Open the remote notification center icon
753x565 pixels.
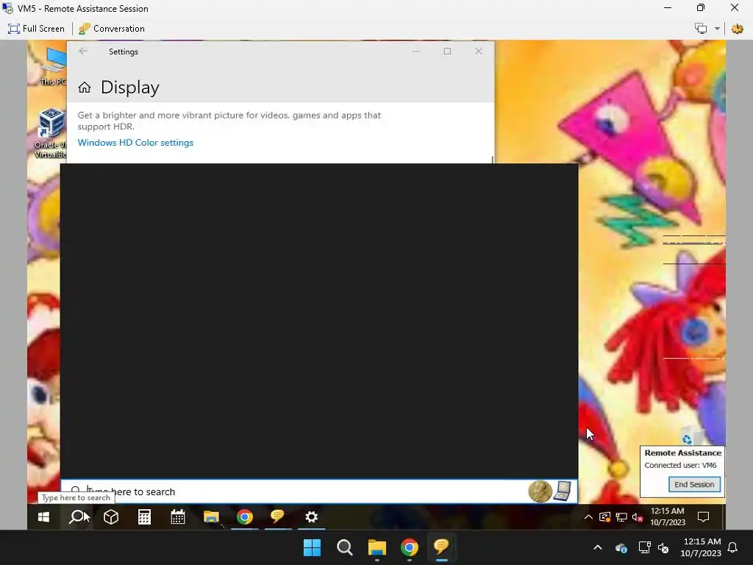click(x=703, y=517)
